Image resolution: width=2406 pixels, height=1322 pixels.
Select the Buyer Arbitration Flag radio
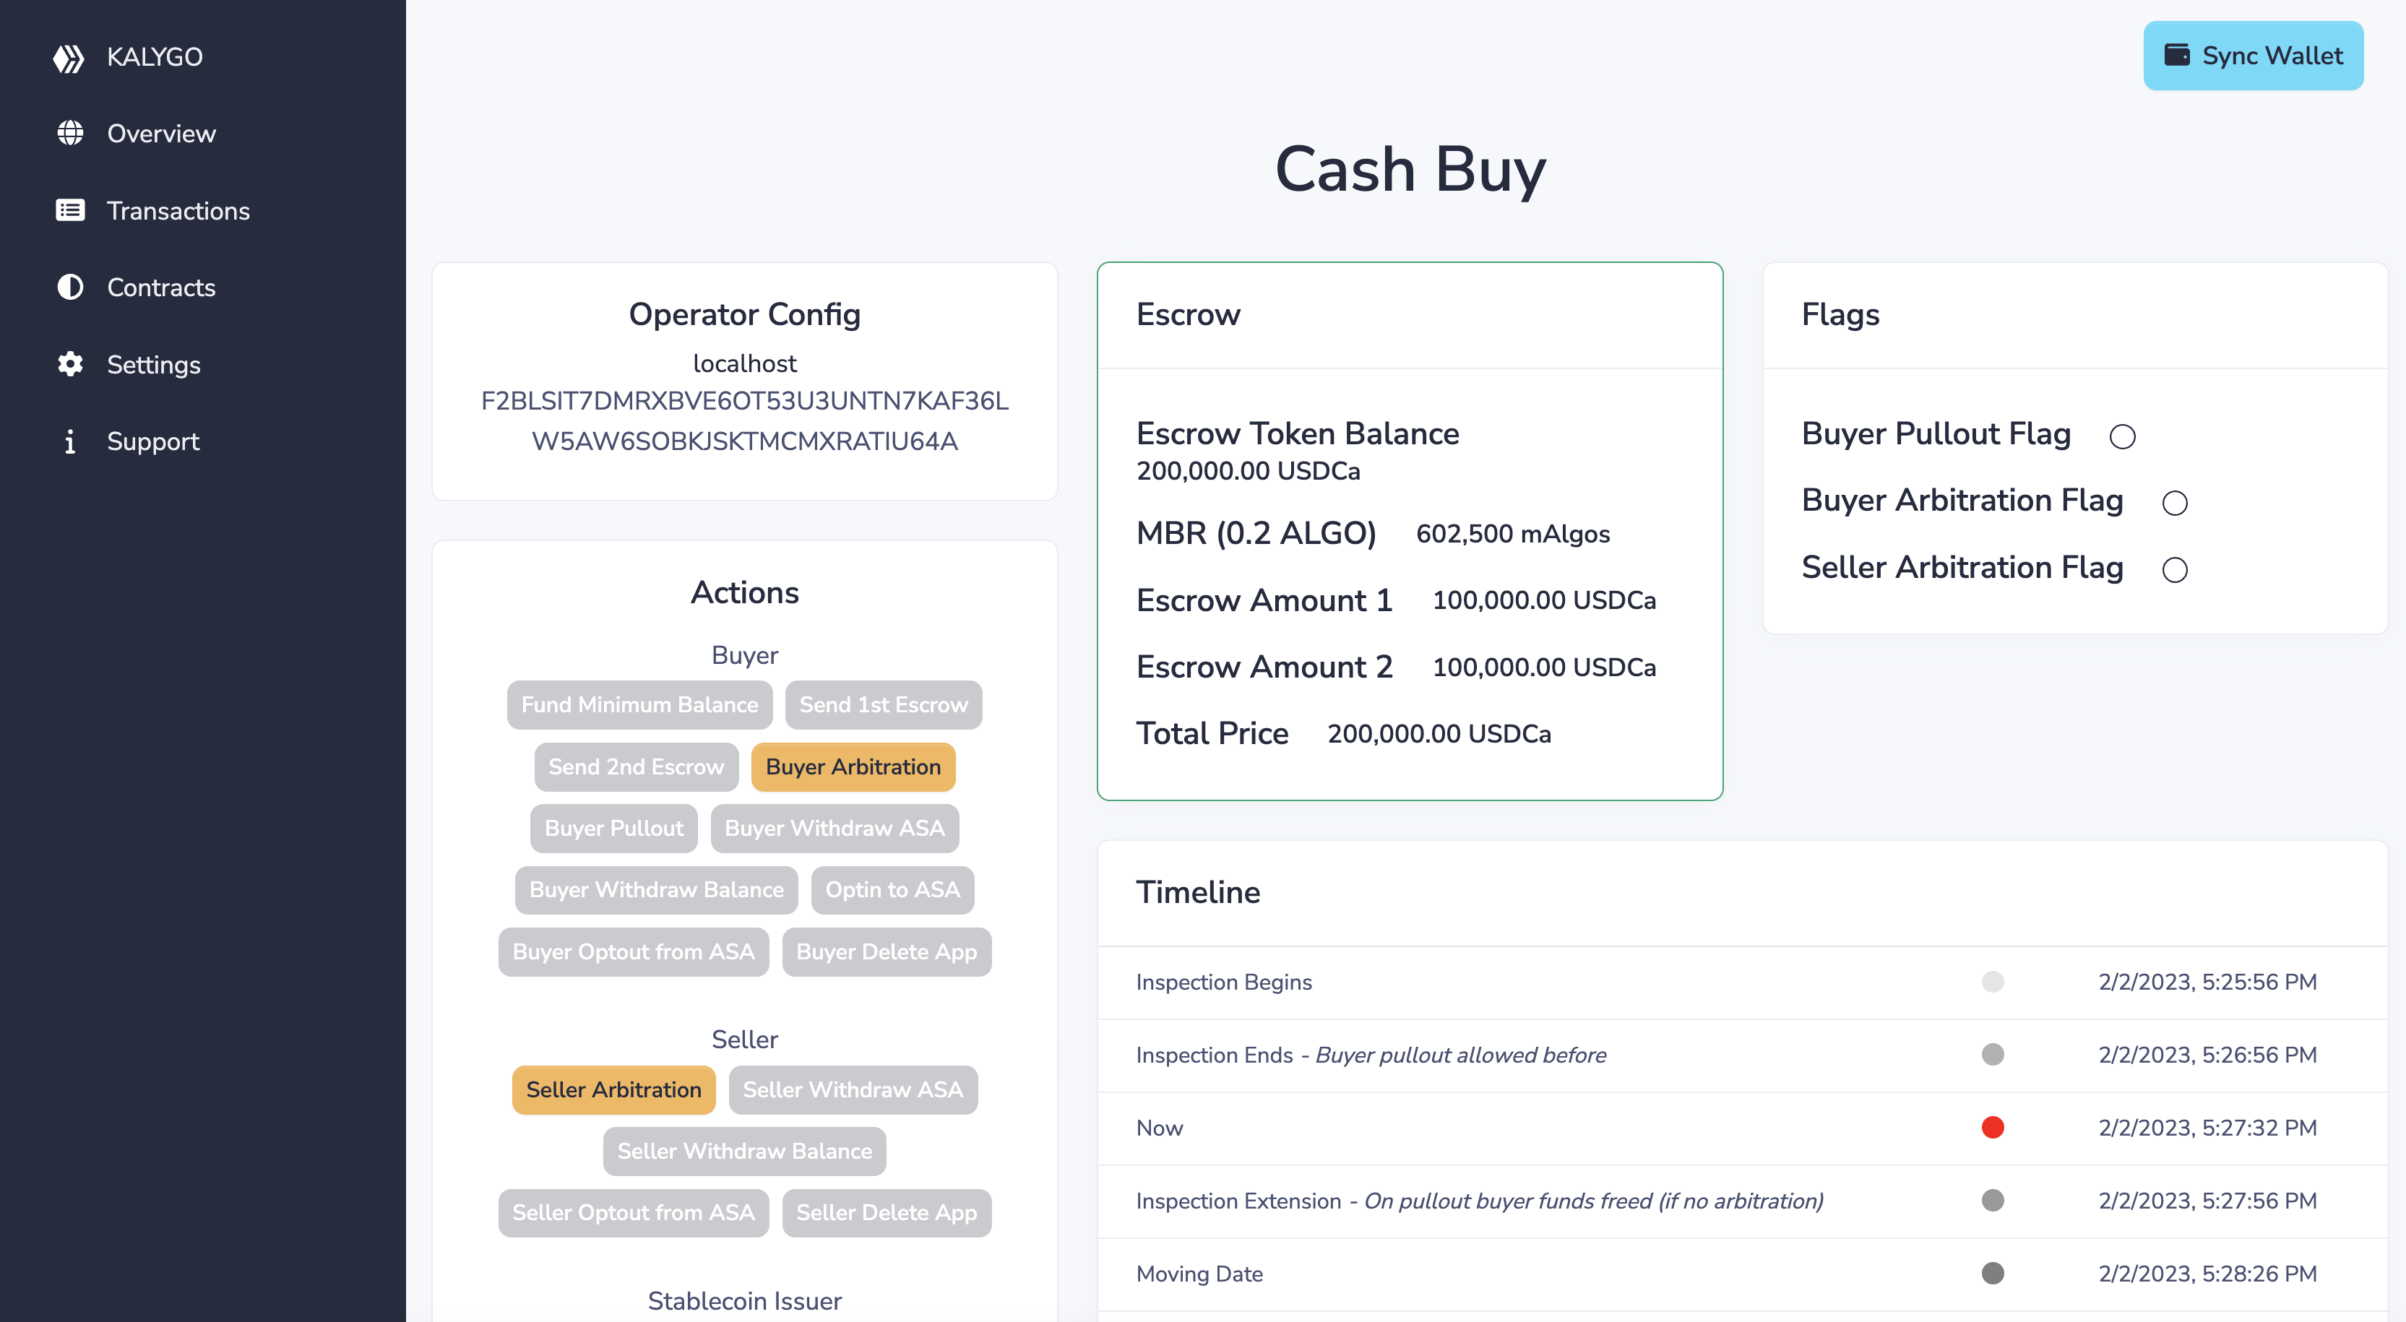(2174, 504)
